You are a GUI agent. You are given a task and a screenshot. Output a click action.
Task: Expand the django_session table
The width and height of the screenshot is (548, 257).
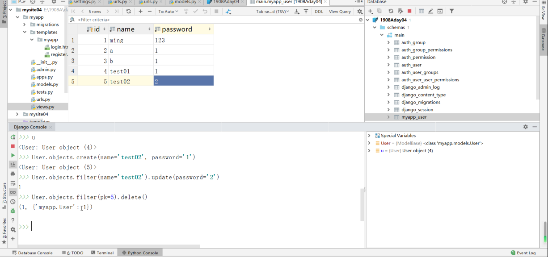pos(388,110)
